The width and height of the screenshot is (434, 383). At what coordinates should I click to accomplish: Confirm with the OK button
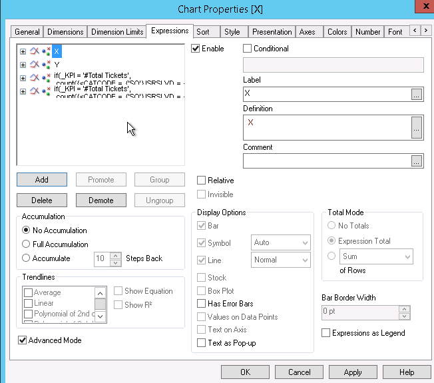point(245,372)
